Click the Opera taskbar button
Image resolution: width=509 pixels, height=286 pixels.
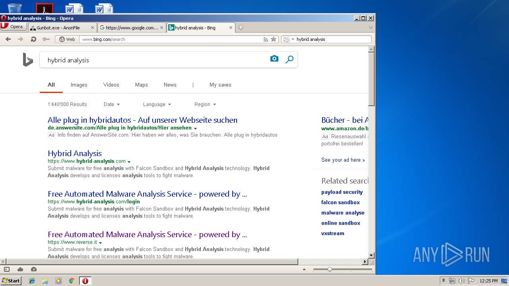coord(85,281)
